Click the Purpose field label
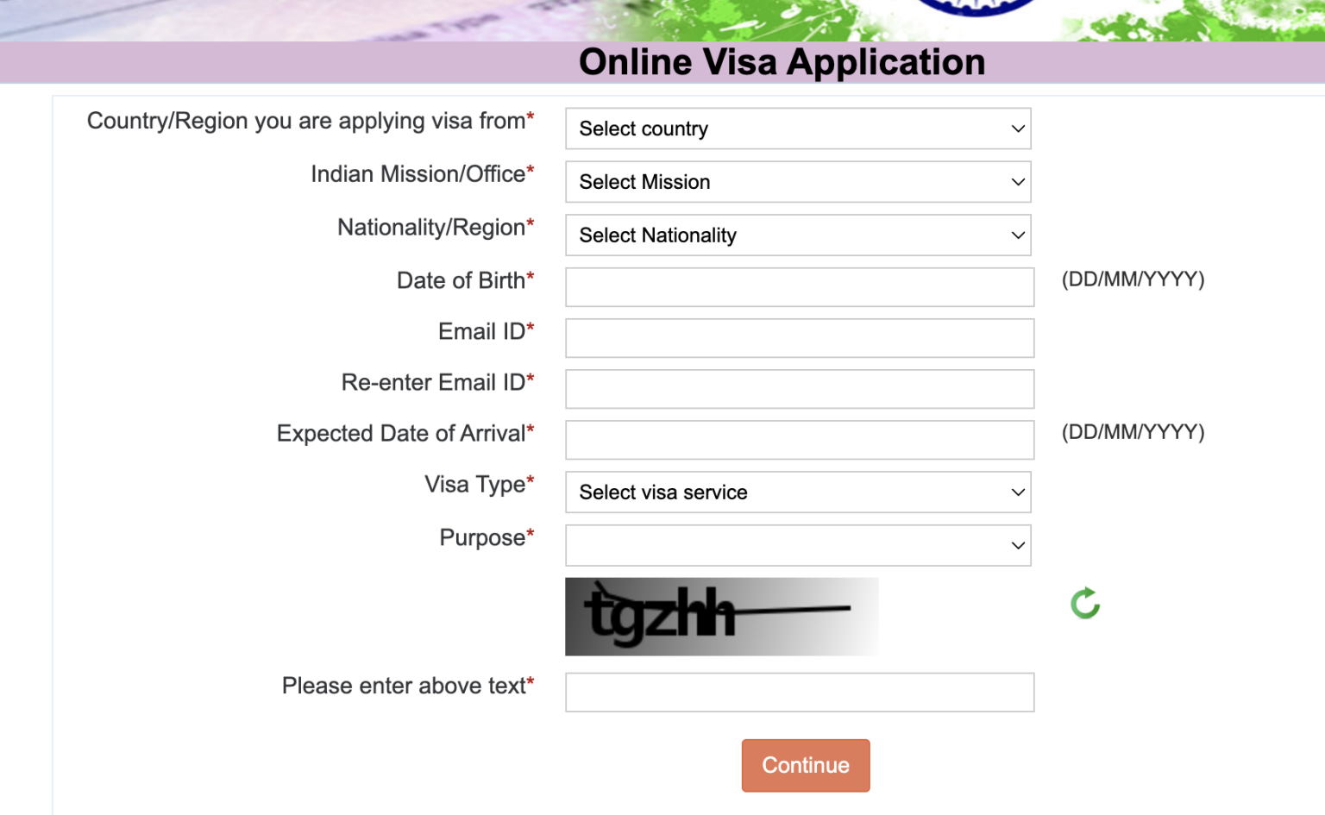Screen dimensions: 1325x815 [x=482, y=538]
